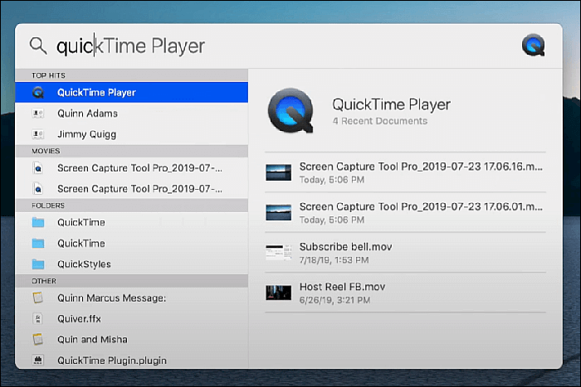Screen dimensions: 581x387
Task: Select the Quinn Marcus Message result
Action: pyautogui.click(x=112, y=298)
